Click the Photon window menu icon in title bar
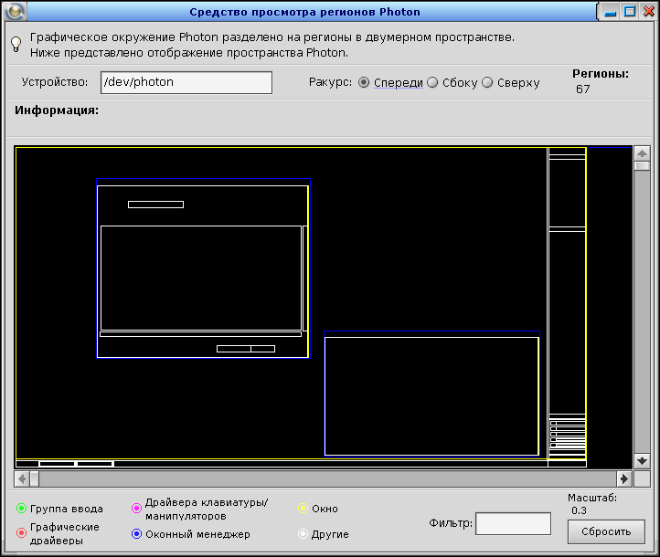The height and width of the screenshot is (557, 660). pyautogui.click(x=14, y=12)
